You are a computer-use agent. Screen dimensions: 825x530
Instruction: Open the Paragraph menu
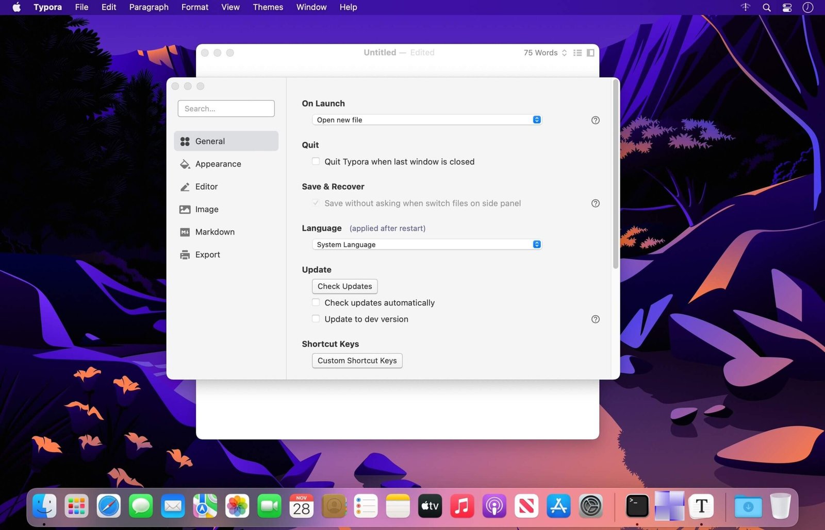point(148,7)
